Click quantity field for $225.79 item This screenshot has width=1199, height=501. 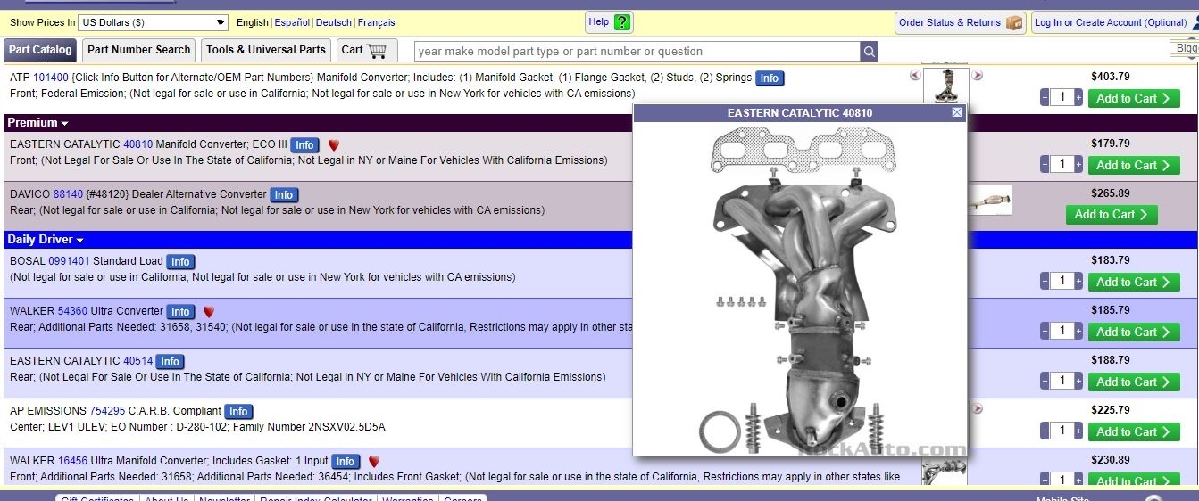pyautogui.click(x=1062, y=432)
